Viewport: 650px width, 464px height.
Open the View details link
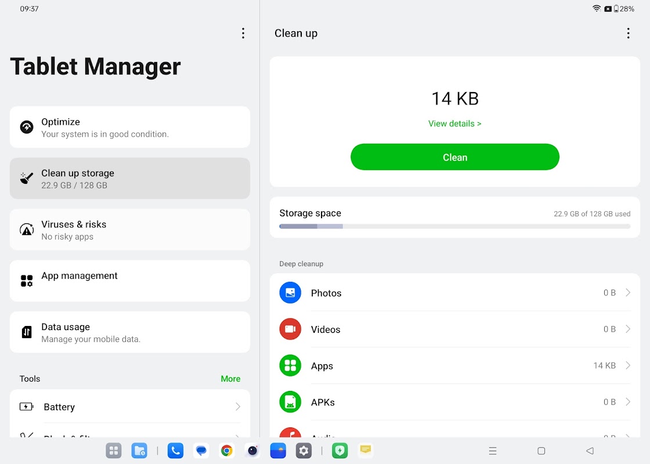click(x=454, y=124)
